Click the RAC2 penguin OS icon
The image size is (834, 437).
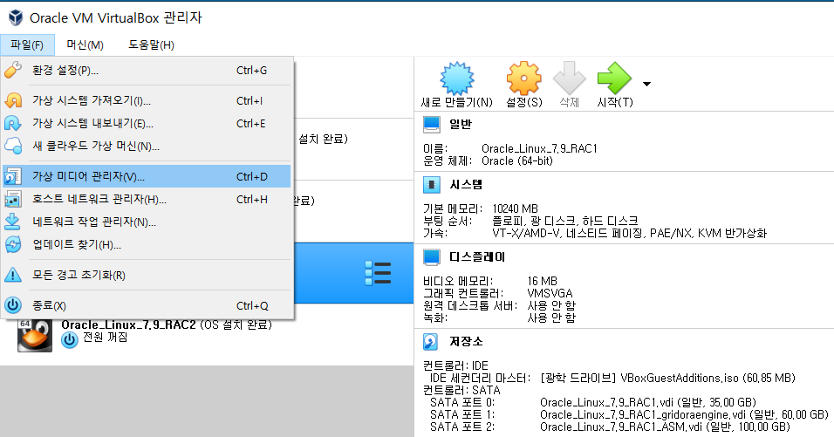[x=35, y=335]
